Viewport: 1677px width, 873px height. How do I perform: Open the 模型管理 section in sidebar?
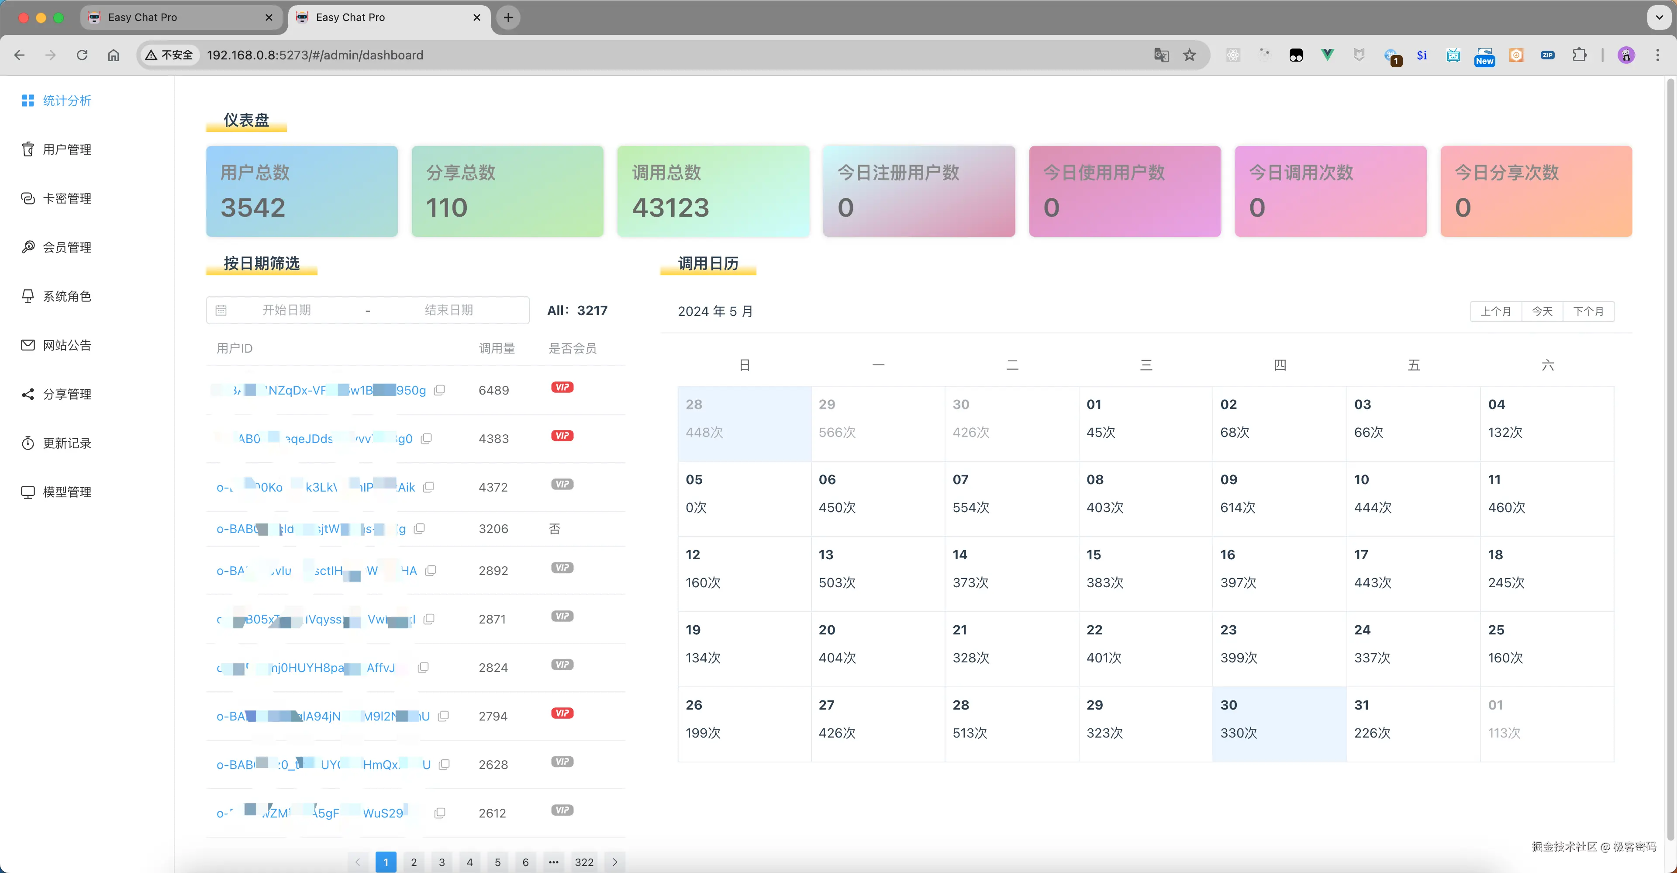[x=67, y=492]
